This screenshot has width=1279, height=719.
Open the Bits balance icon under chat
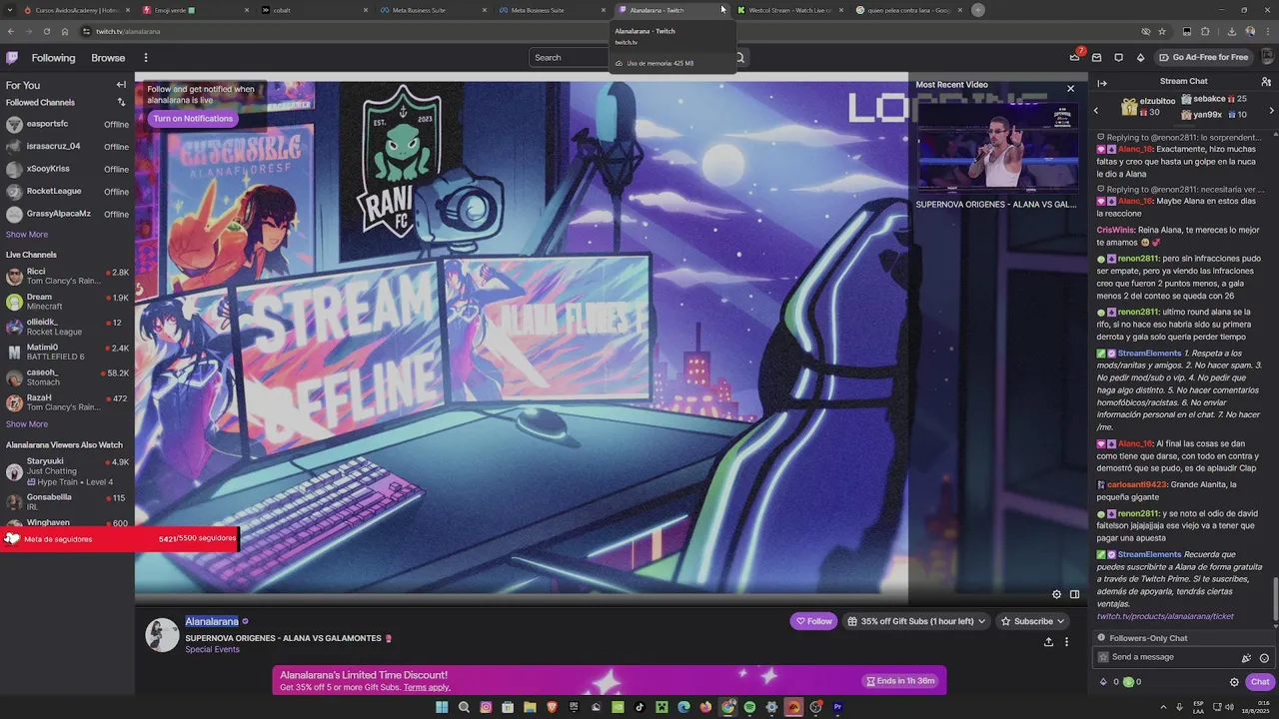click(1103, 682)
